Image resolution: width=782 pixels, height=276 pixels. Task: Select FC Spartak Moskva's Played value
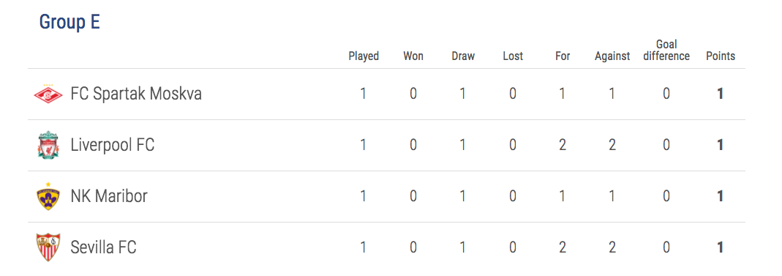(363, 94)
